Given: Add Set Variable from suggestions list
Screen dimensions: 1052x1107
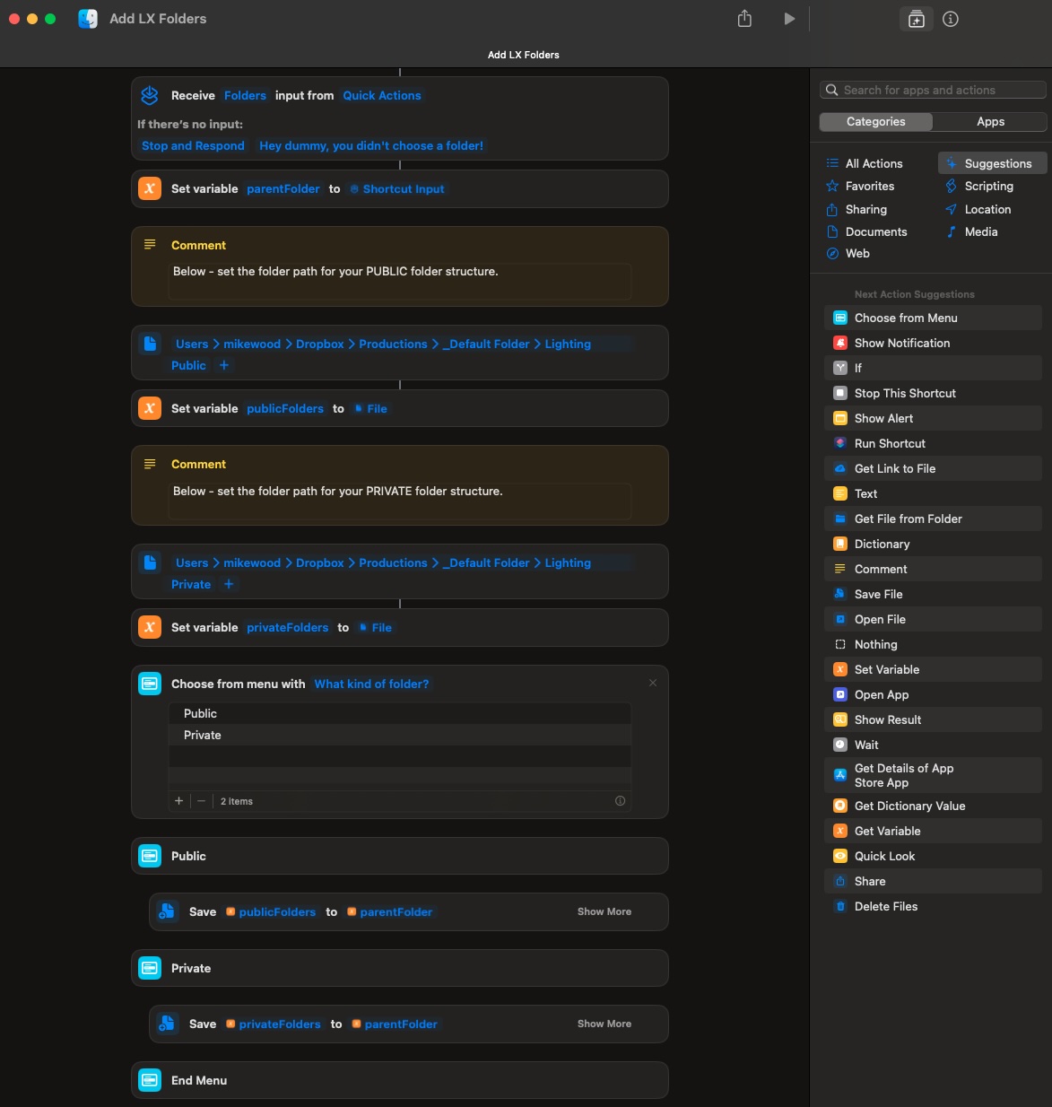Looking at the screenshot, I should click(933, 669).
